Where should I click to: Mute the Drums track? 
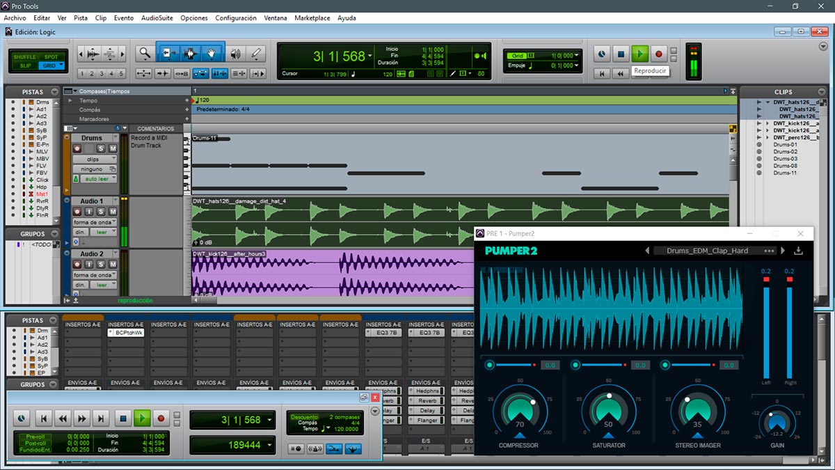coord(111,148)
